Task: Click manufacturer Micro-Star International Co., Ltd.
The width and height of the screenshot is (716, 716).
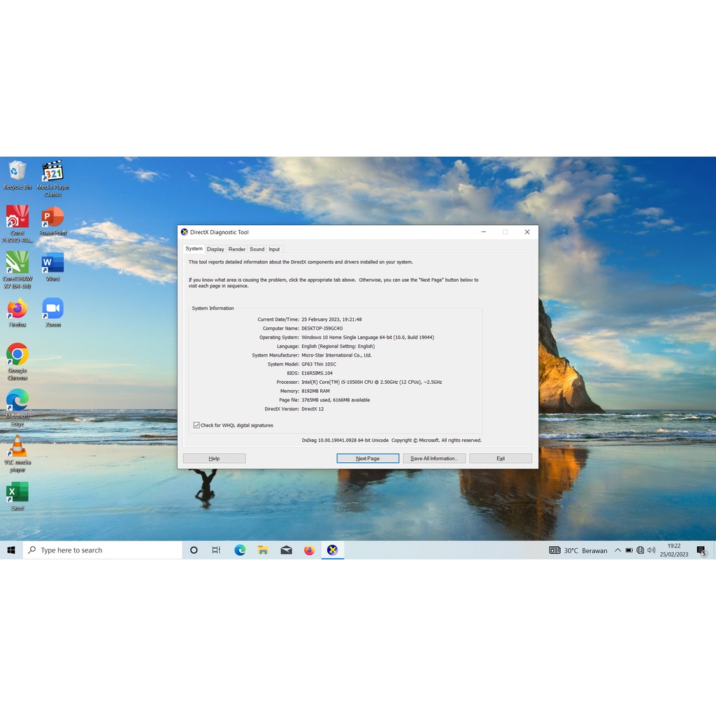Action: click(336, 355)
